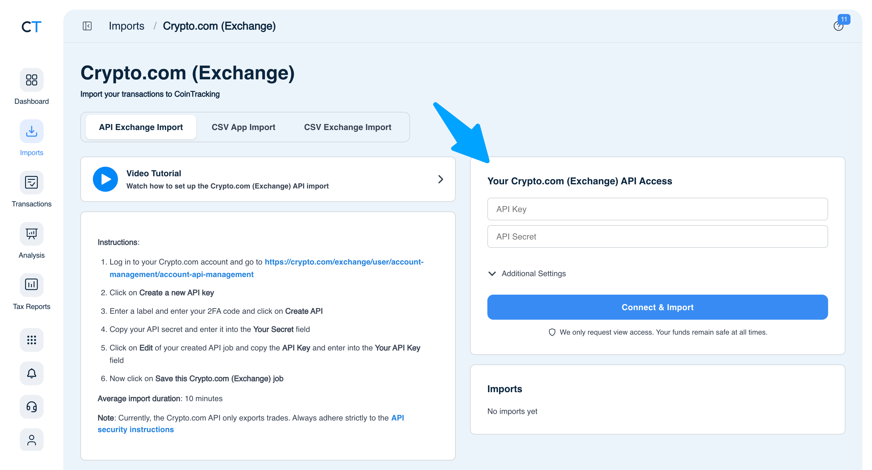Open the Imports download icon
This screenshot has height=470, width=872.
(31, 131)
